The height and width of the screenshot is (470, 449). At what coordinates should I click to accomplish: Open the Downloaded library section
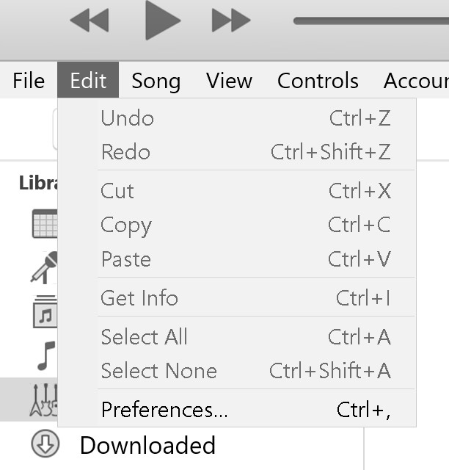(123, 445)
